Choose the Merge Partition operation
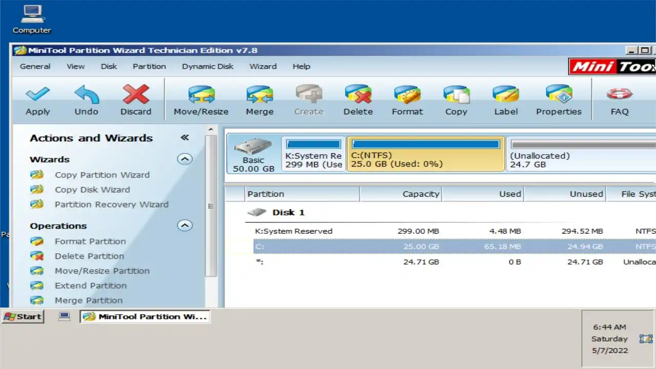 89,301
